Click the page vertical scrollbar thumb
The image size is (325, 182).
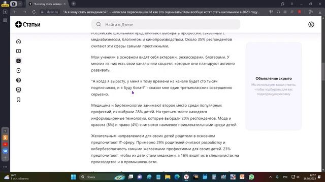pos(323,72)
